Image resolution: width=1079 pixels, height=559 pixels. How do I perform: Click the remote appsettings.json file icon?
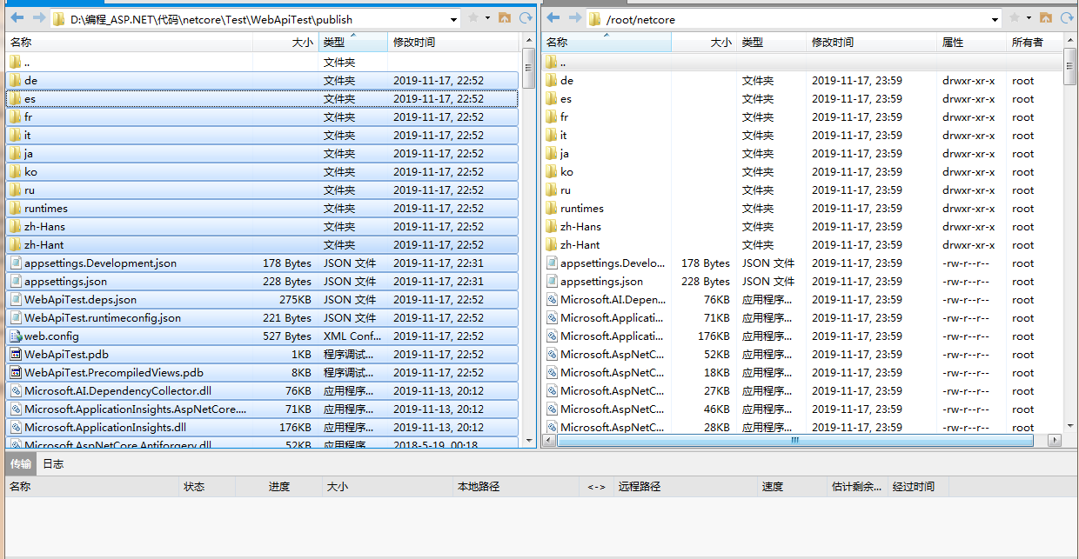pos(552,282)
